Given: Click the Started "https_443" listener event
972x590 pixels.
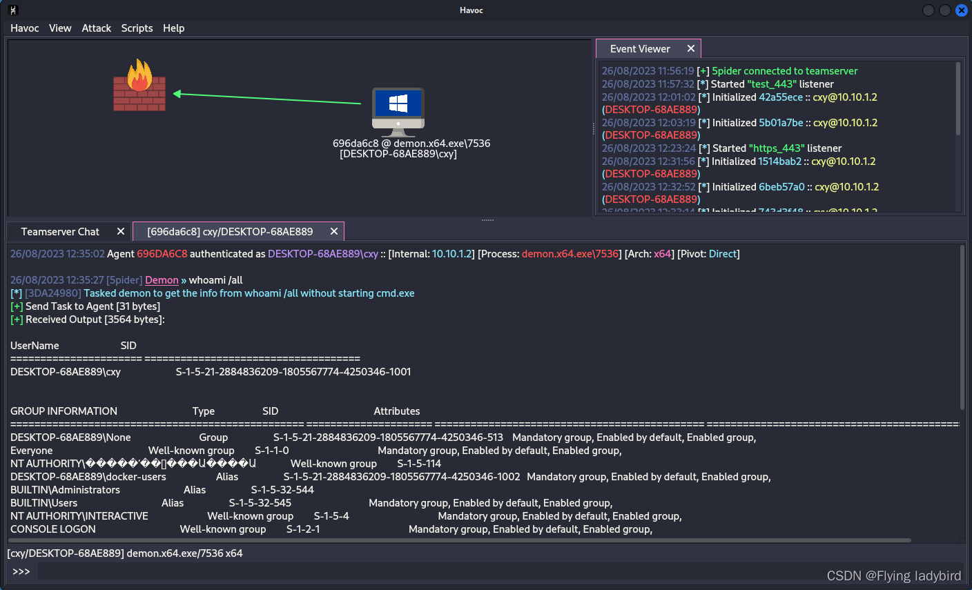Looking at the screenshot, I should (721, 148).
